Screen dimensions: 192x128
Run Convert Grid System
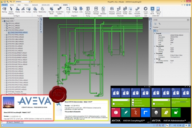pos(60,11)
